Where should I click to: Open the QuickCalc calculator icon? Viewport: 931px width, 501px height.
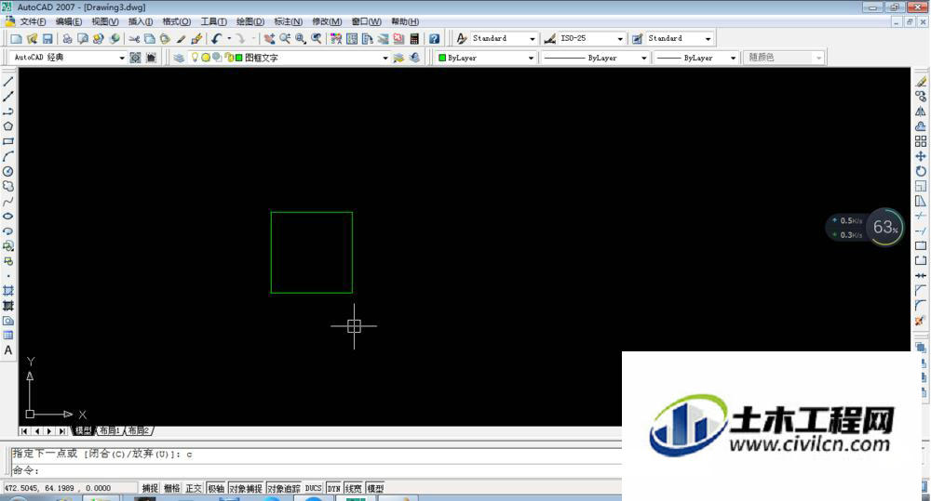pos(414,38)
